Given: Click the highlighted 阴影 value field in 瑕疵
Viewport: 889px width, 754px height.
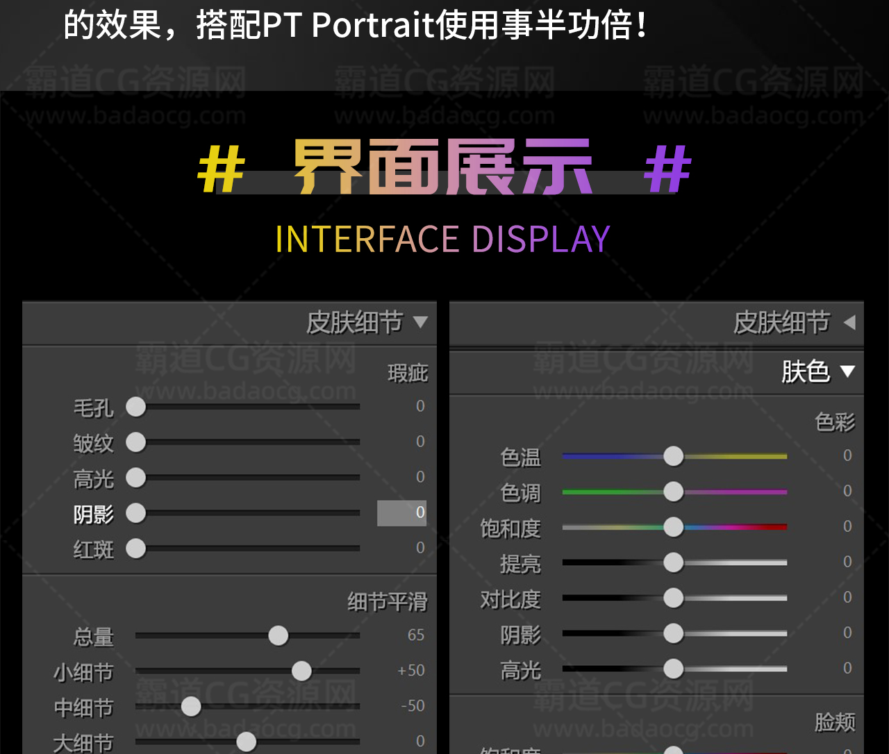Looking at the screenshot, I should point(402,512).
